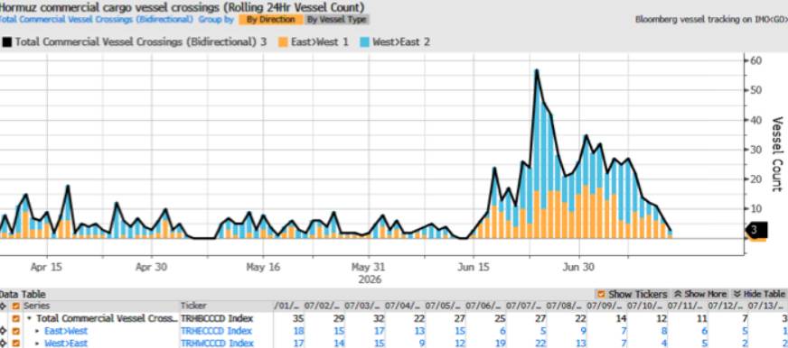
Task: Click the Bloomberg vessel tracking on IMO<GO> text
Action: (711, 20)
